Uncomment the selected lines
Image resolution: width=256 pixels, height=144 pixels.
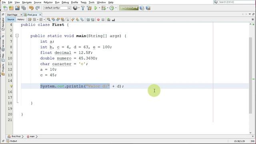pos(113,20)
